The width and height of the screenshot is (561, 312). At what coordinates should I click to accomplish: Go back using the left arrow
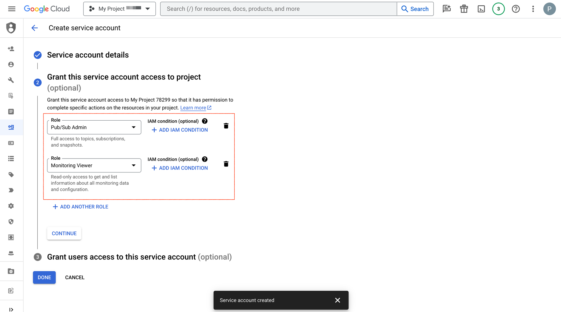click(x=35, y=28)
